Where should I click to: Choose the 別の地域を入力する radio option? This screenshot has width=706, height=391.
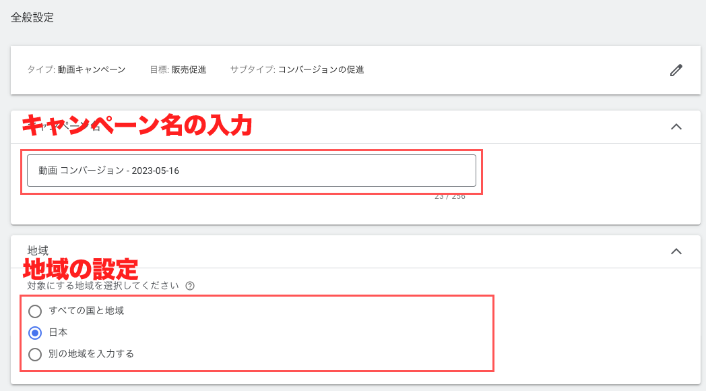tap(35, 354)
